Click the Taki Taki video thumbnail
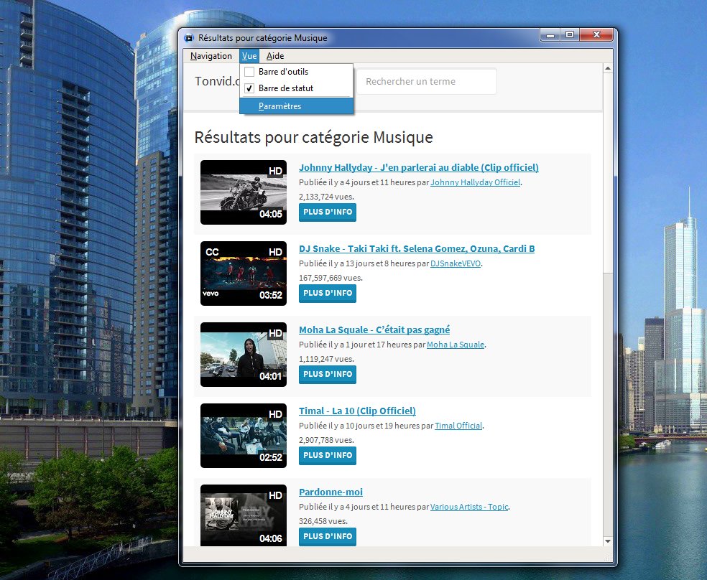The width and height of the screenshot is (707, 580). [244, 273]
